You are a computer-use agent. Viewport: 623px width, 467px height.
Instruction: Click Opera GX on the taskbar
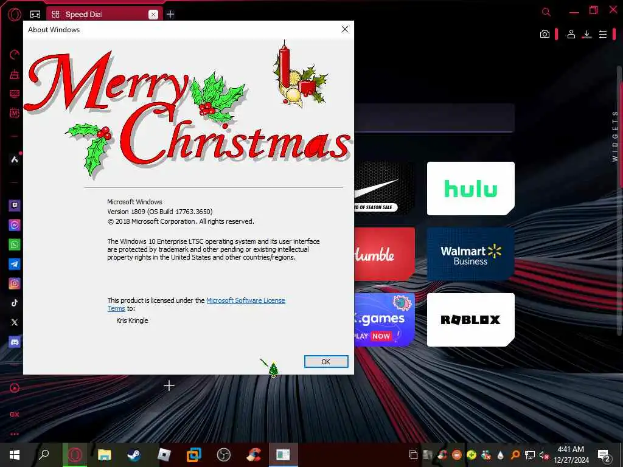click(75, 455)
